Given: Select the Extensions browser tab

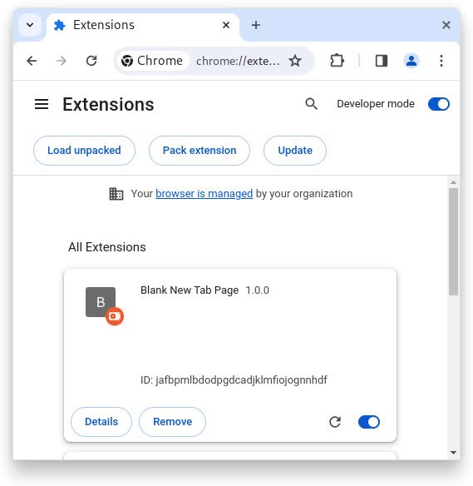Looking at the screenshot, I should point(142,25).
